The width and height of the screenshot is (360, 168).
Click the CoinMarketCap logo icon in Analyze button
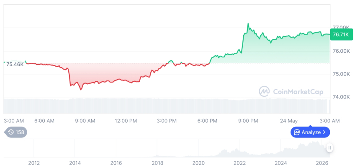(x=297, y=132)
